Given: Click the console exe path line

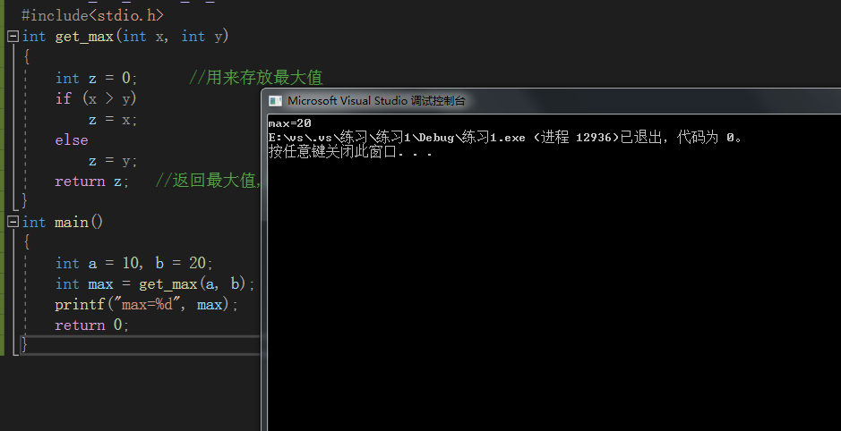Looking at the screenshot, I should click(397, 138).
